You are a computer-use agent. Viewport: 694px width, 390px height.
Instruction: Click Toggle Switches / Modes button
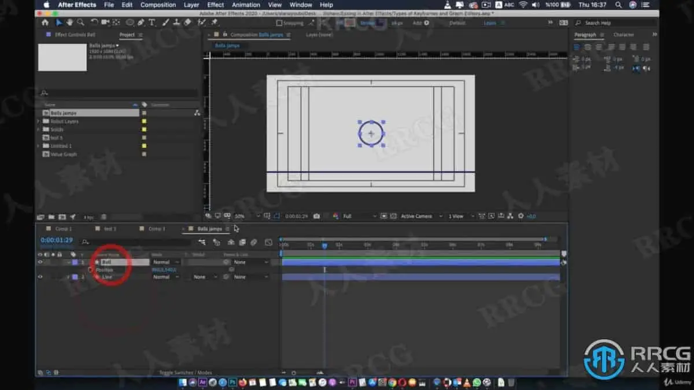[185, 373]
